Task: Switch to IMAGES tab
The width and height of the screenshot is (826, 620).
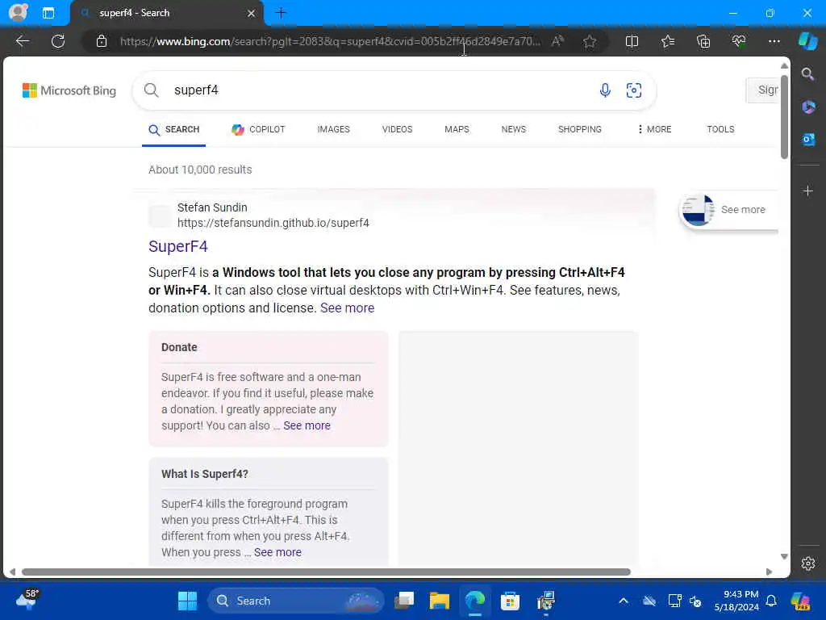Action: 333,130
